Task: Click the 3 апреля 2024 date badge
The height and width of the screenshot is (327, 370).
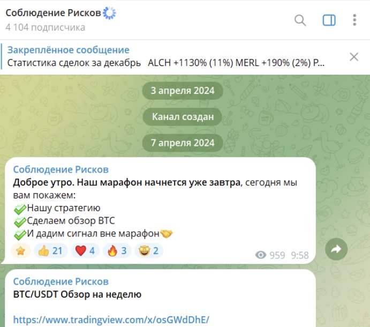Action: [x=183, y=91]
